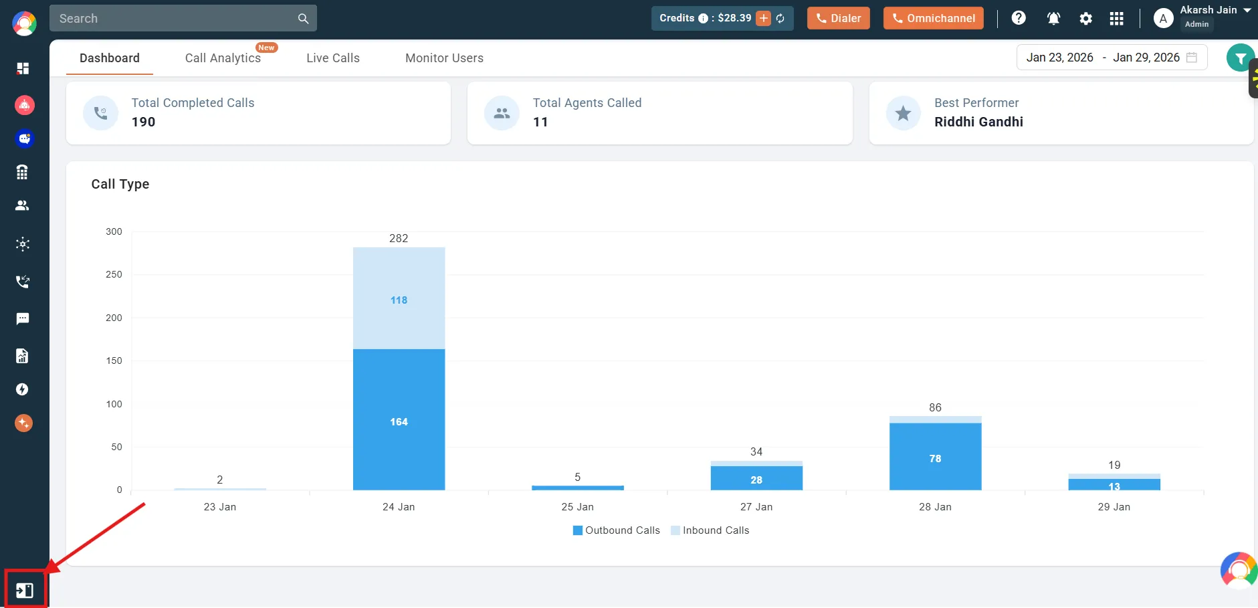Open the messages icon in sidebar
This screenshot has height=608, width=1258.
[x=23, y=318]
